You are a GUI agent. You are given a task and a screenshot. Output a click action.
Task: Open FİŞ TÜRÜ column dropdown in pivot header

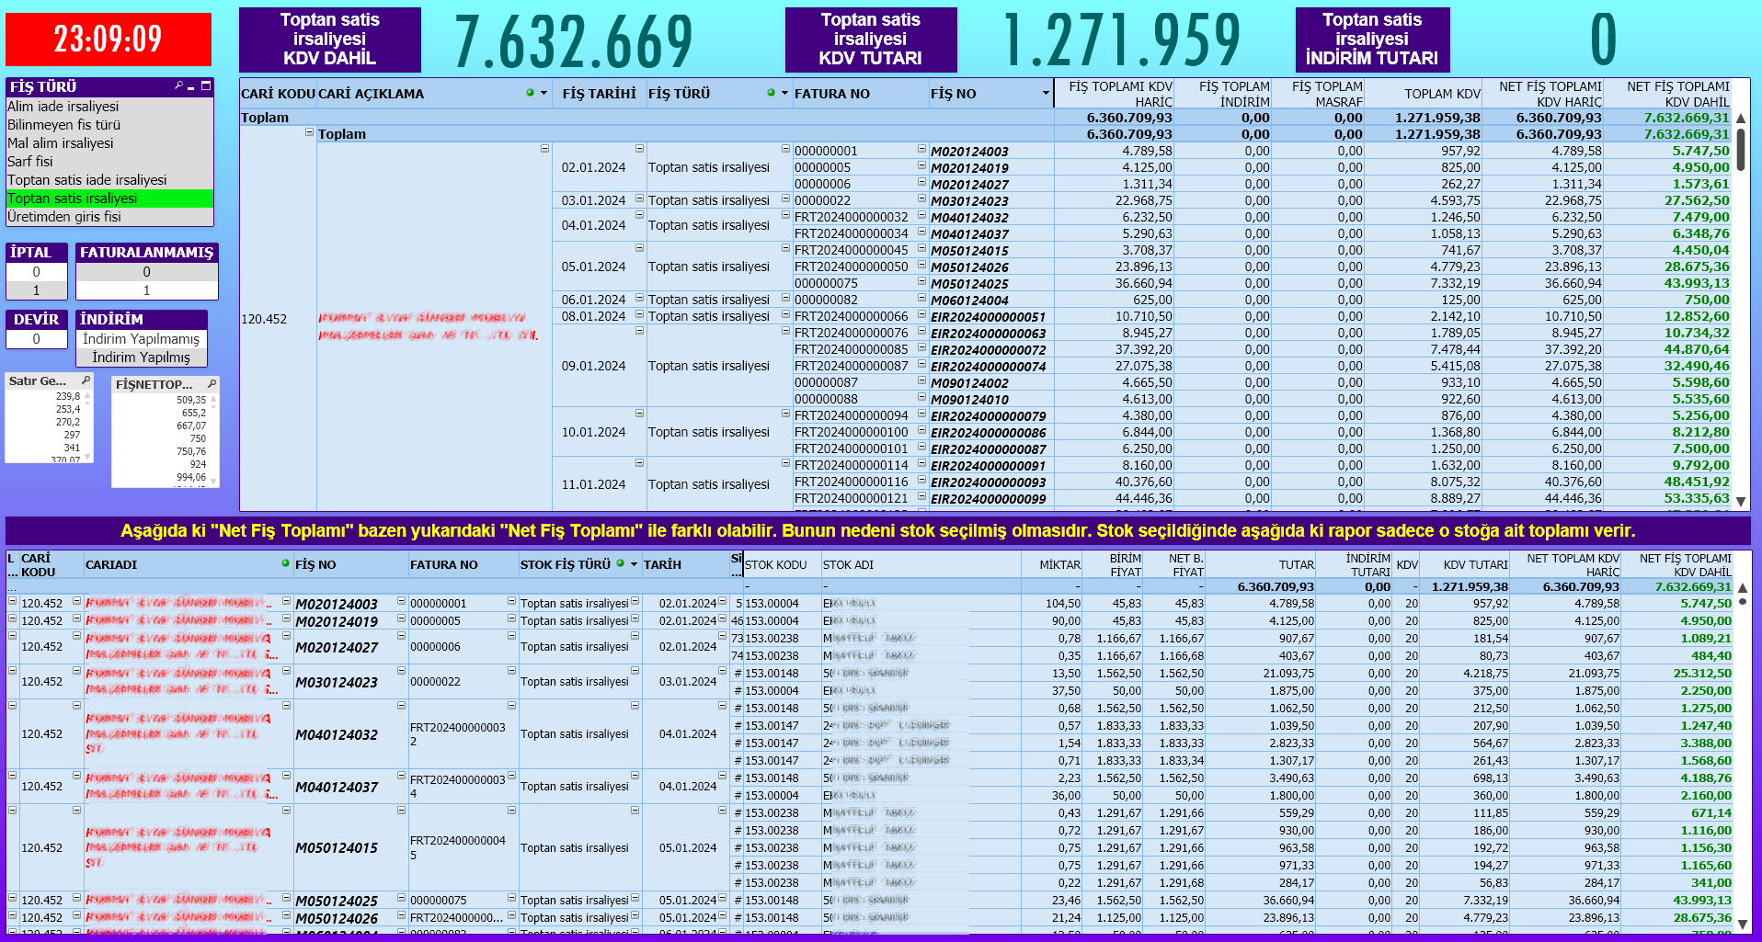(x=784, y=94)
